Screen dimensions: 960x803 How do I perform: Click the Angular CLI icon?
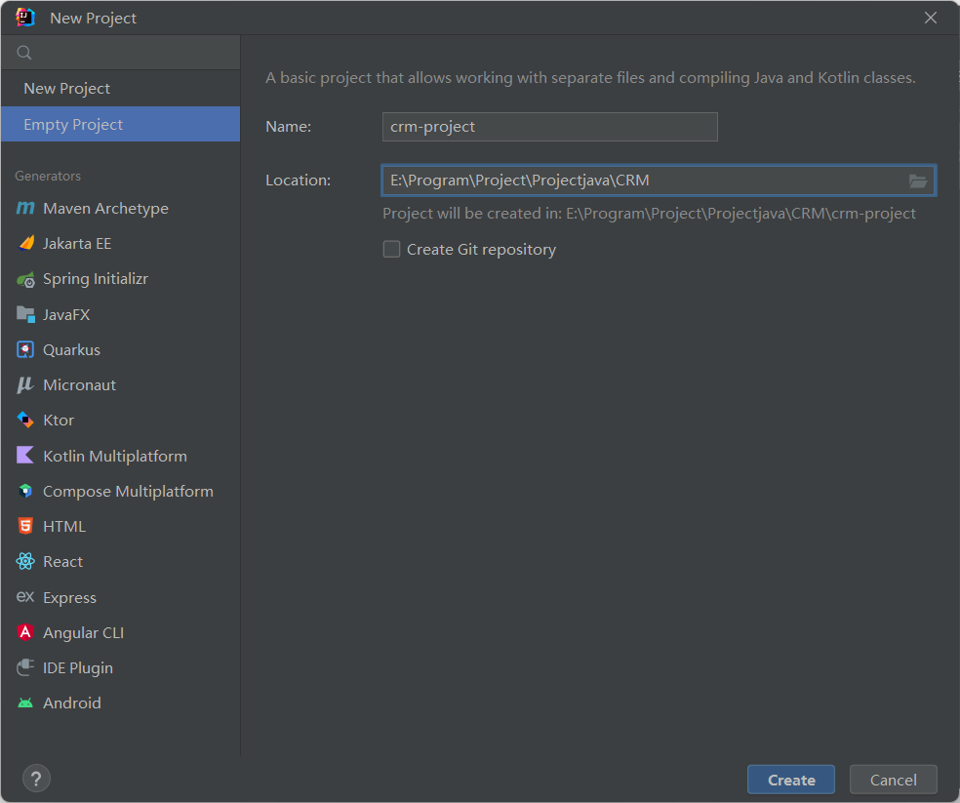(x=25, y=632)
